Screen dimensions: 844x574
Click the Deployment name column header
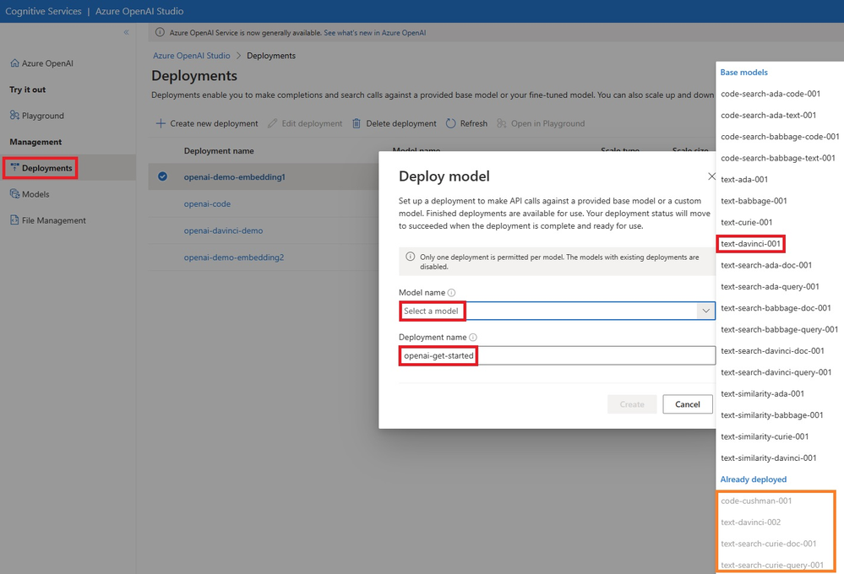[x=219, y=150]
